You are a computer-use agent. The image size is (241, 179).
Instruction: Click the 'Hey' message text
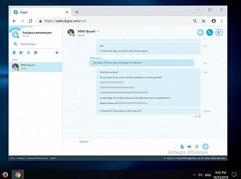102,46
